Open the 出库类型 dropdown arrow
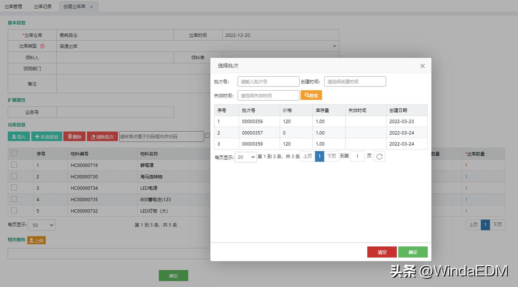 334,46
